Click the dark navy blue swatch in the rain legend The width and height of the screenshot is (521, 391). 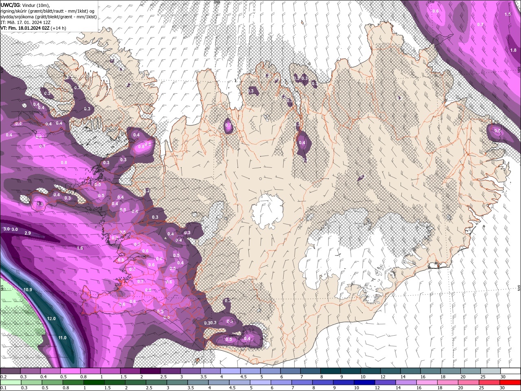(363, 382)
